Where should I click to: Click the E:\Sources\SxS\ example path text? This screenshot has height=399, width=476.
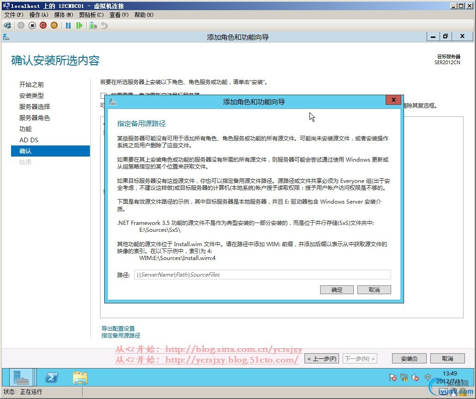[x=160, y=230]
